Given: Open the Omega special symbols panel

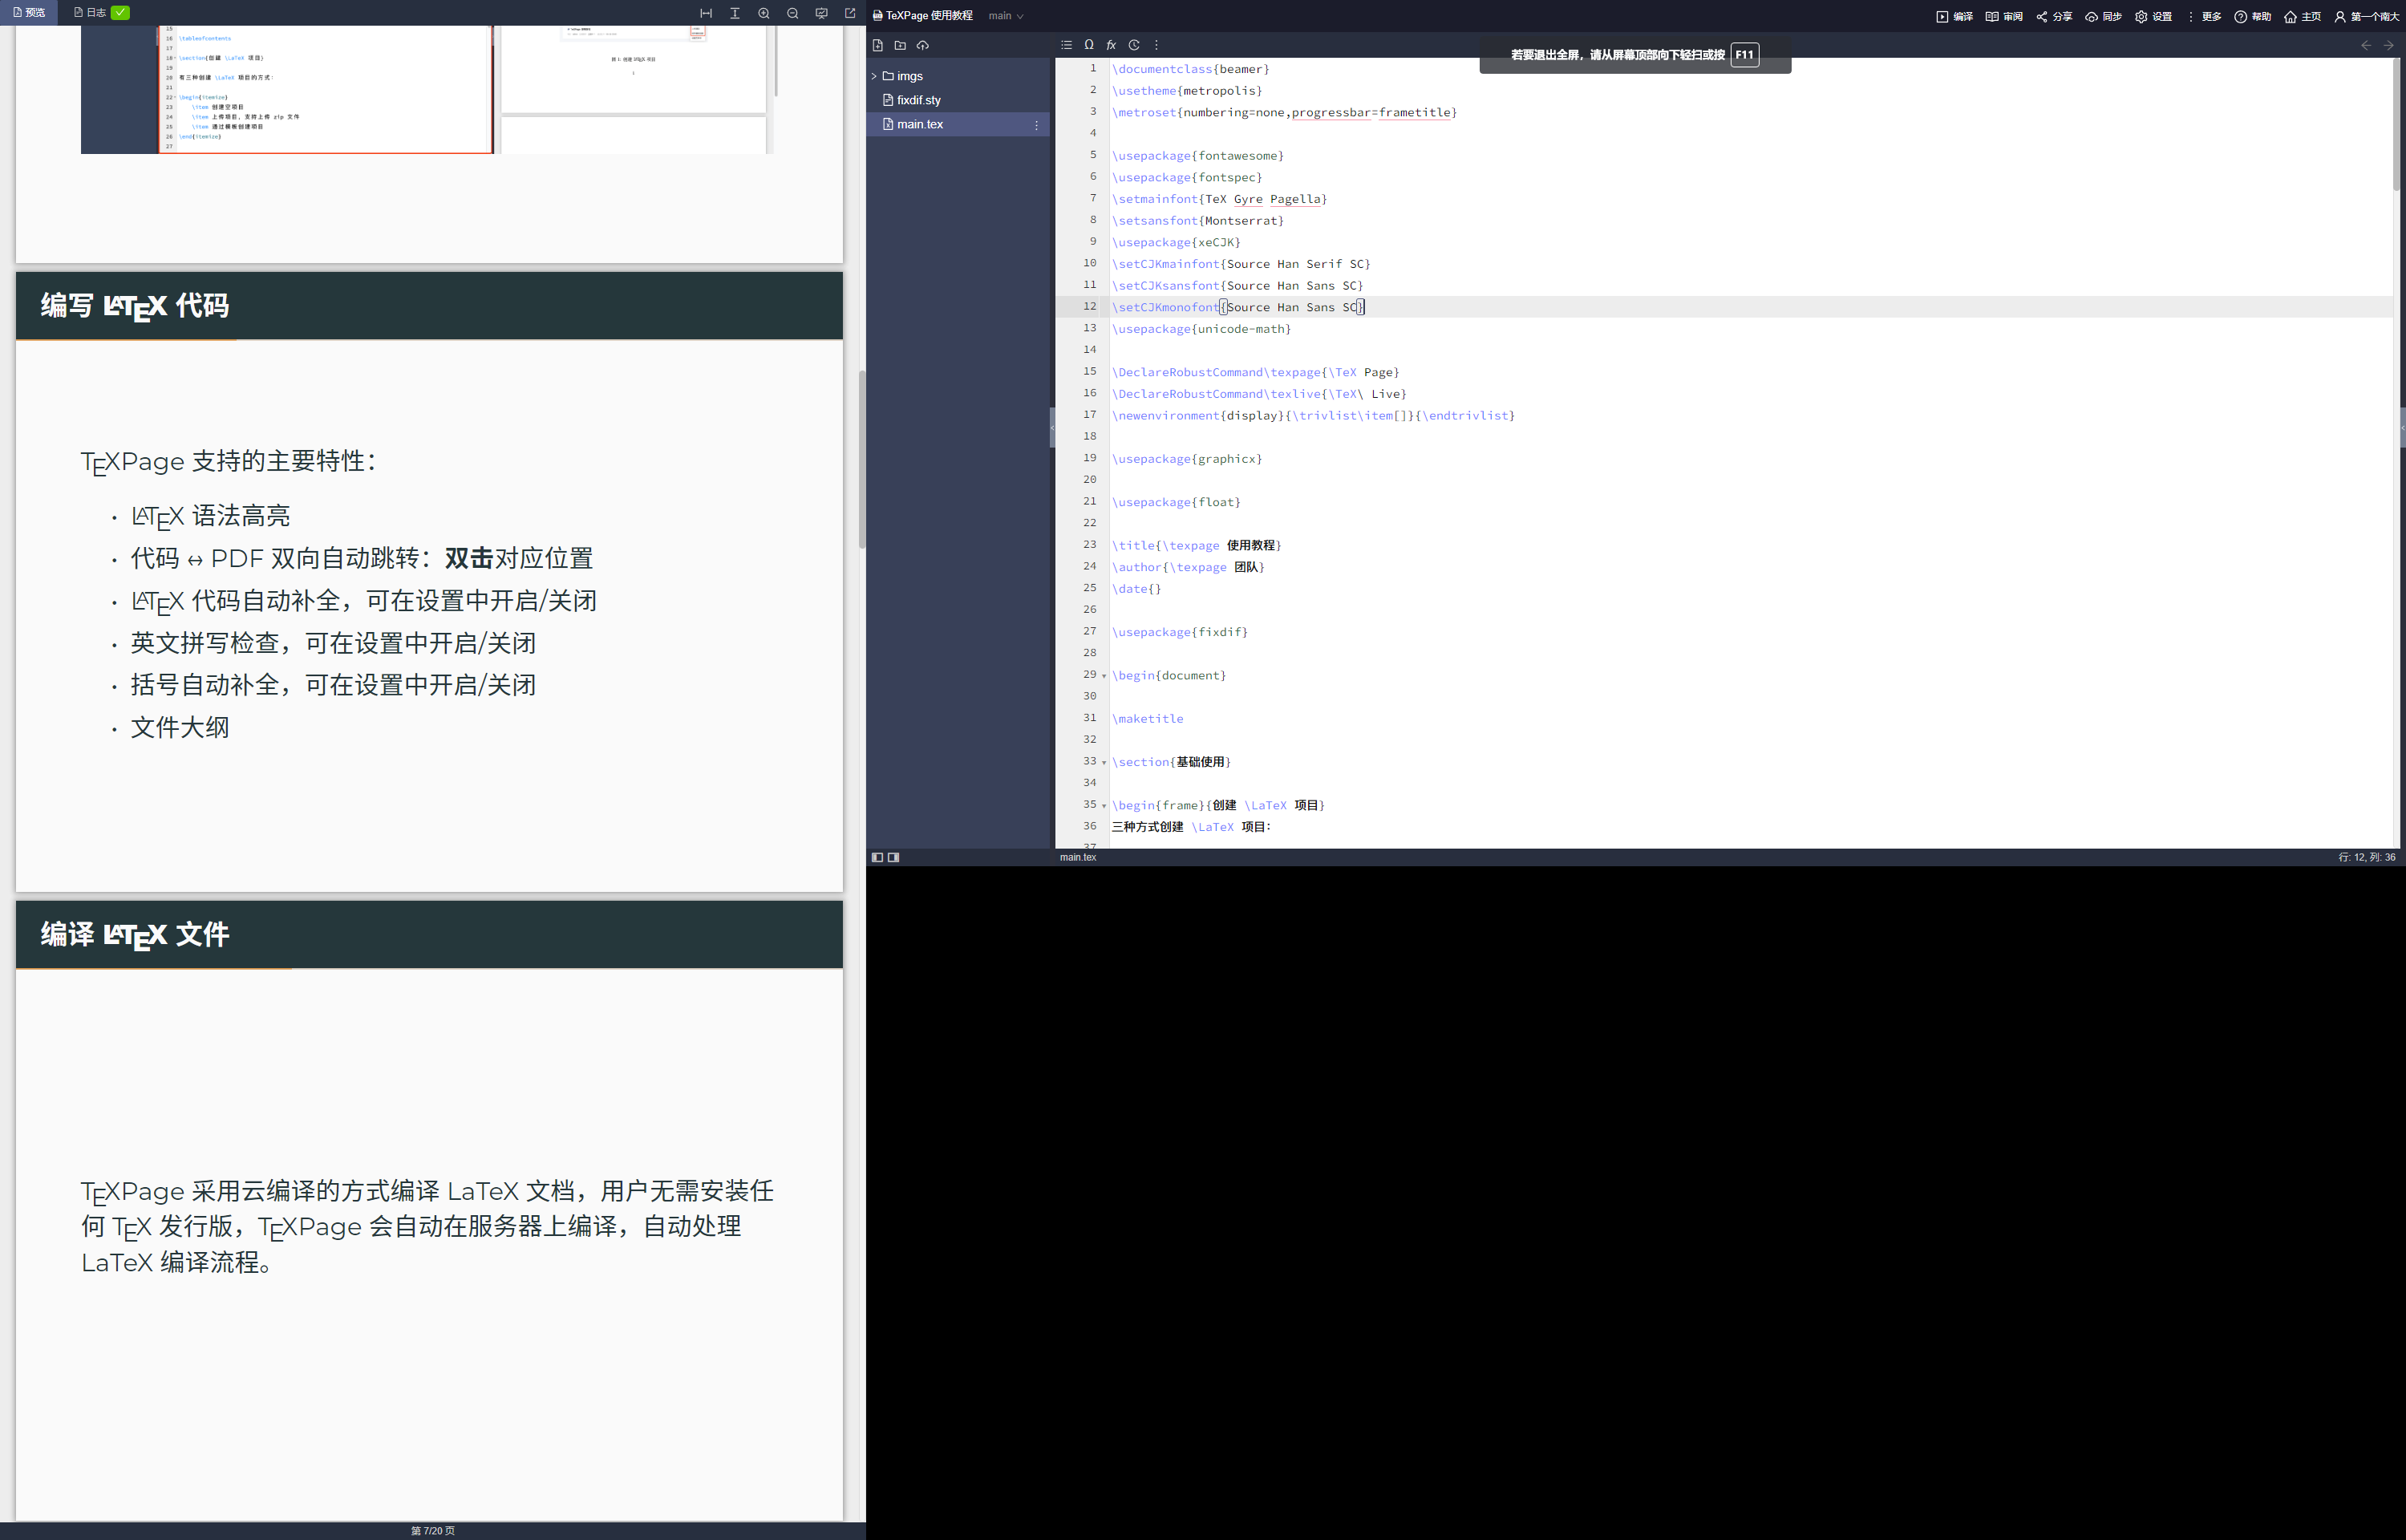Looking at the screenshot, I should point(1088,45).
